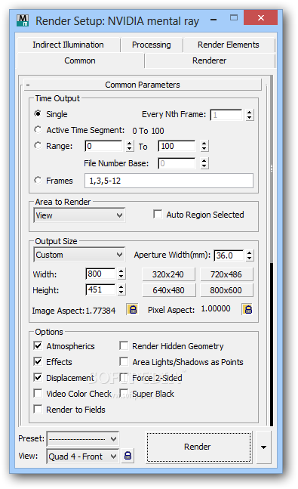298x489 pixels.
Task: Enable Render to Fields
Action: [x=38, y=409]
